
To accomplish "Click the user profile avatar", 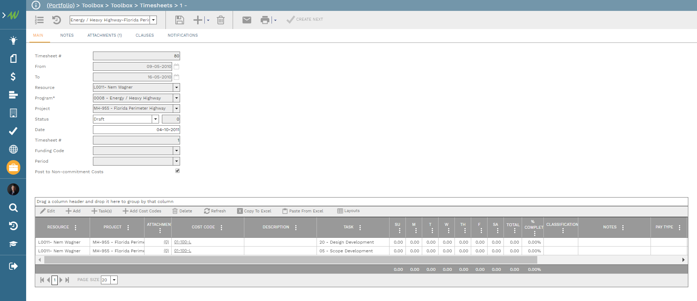I will point(13,190).
